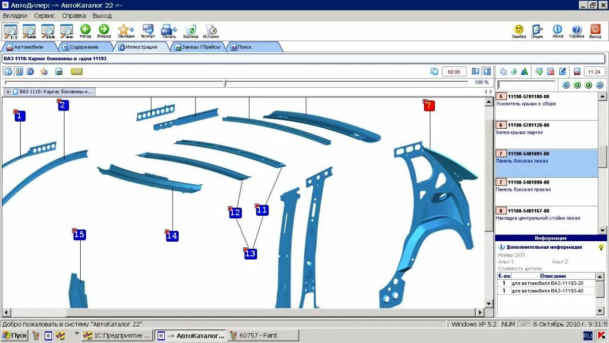Switch to the Иллюстрация tab
The height and width of the screenshot is (343, 609).
(x=141, y=47)
